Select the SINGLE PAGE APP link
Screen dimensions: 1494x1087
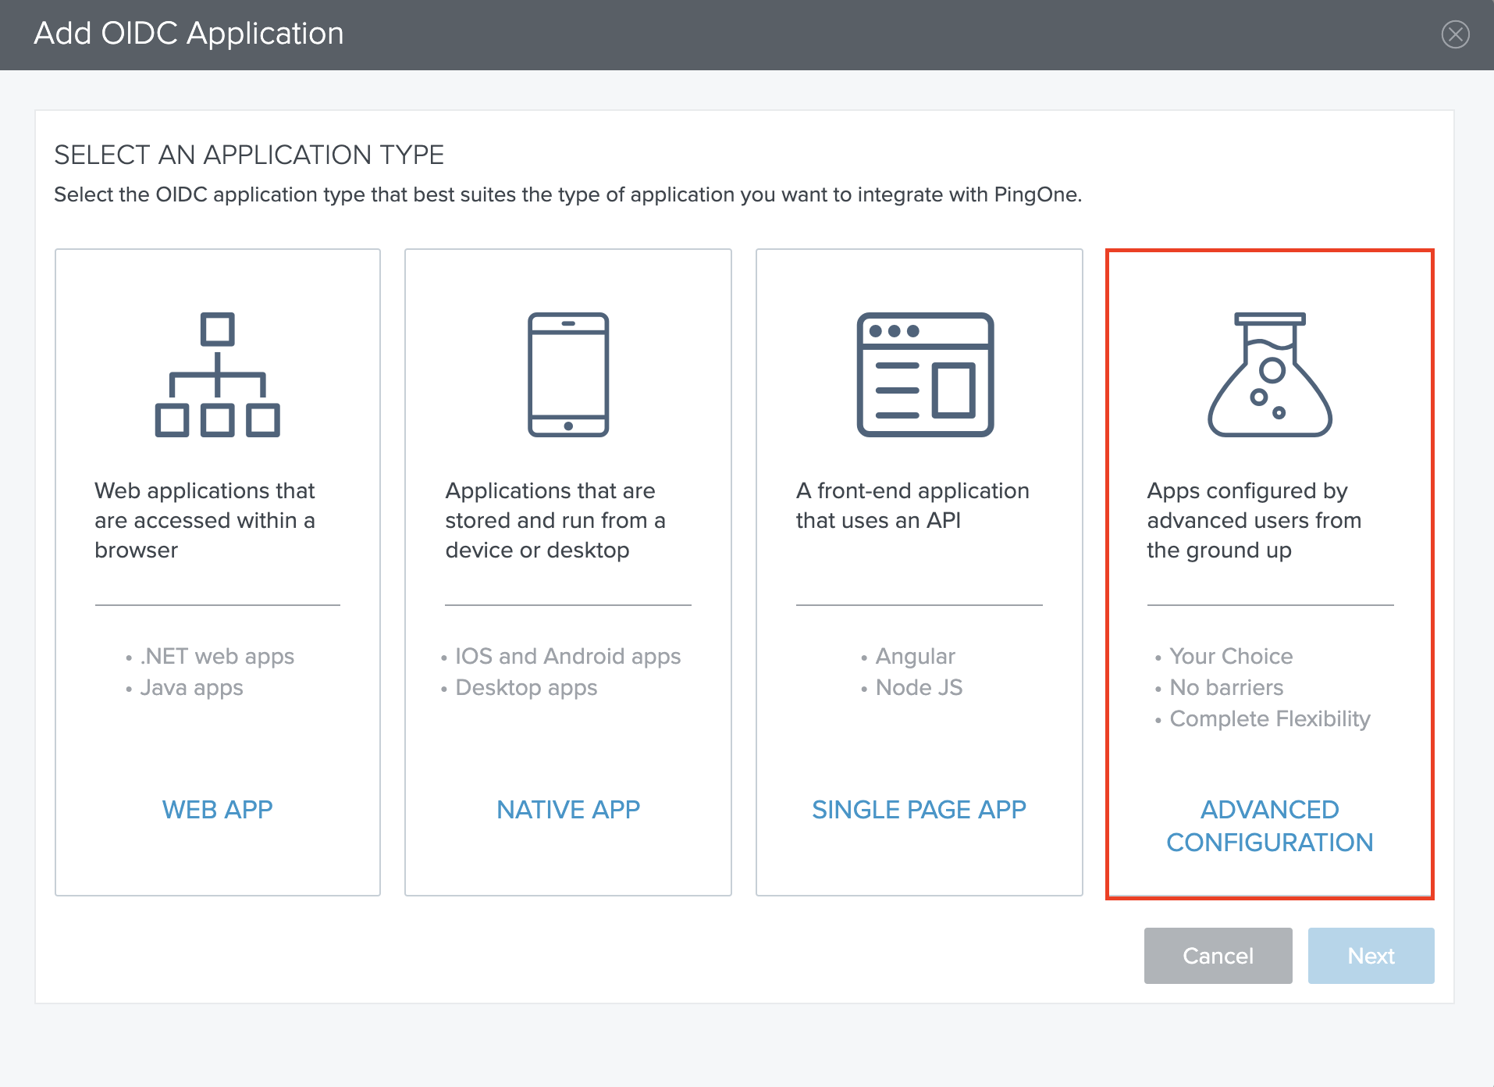click(919, 809)
